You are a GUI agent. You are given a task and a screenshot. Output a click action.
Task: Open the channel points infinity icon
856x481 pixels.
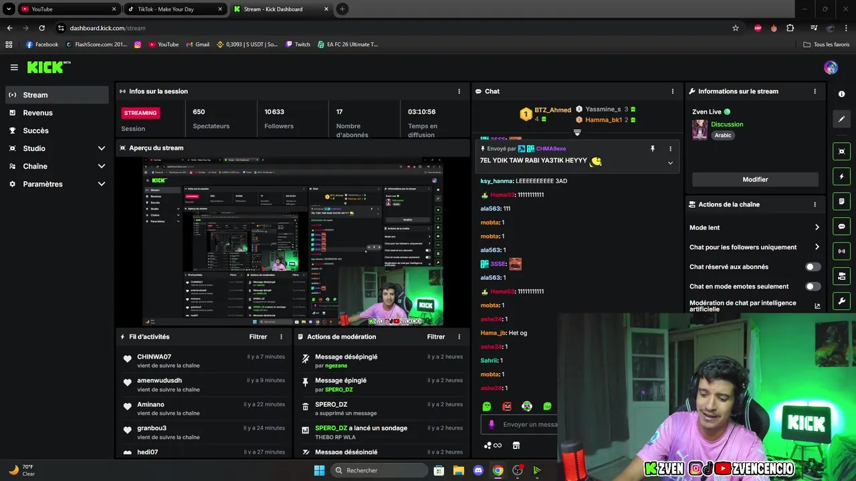[x=492, y=446]
